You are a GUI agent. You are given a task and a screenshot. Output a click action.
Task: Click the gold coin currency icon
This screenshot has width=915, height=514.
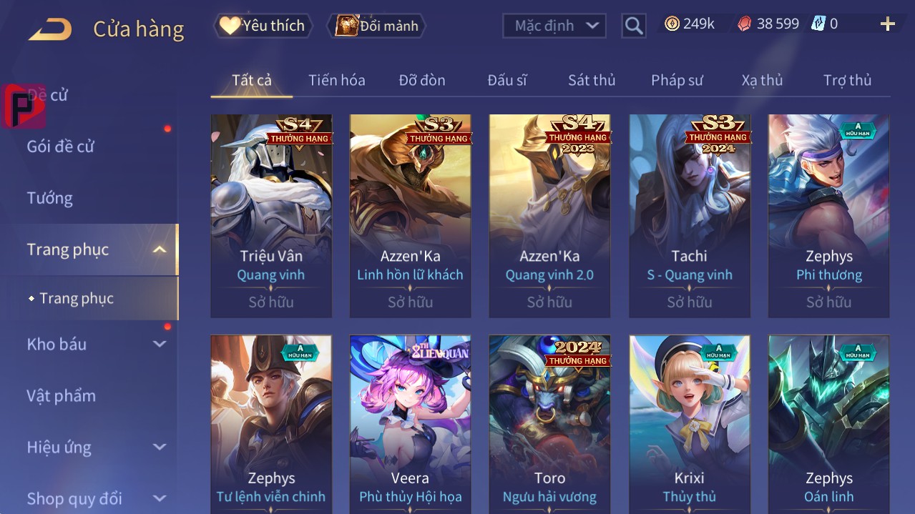click(x=672, y=24)
